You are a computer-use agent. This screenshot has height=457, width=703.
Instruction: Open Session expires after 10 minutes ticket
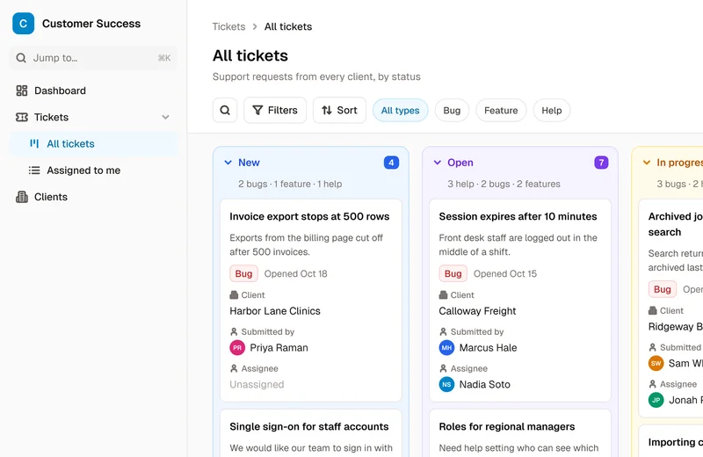pos(518,216)
